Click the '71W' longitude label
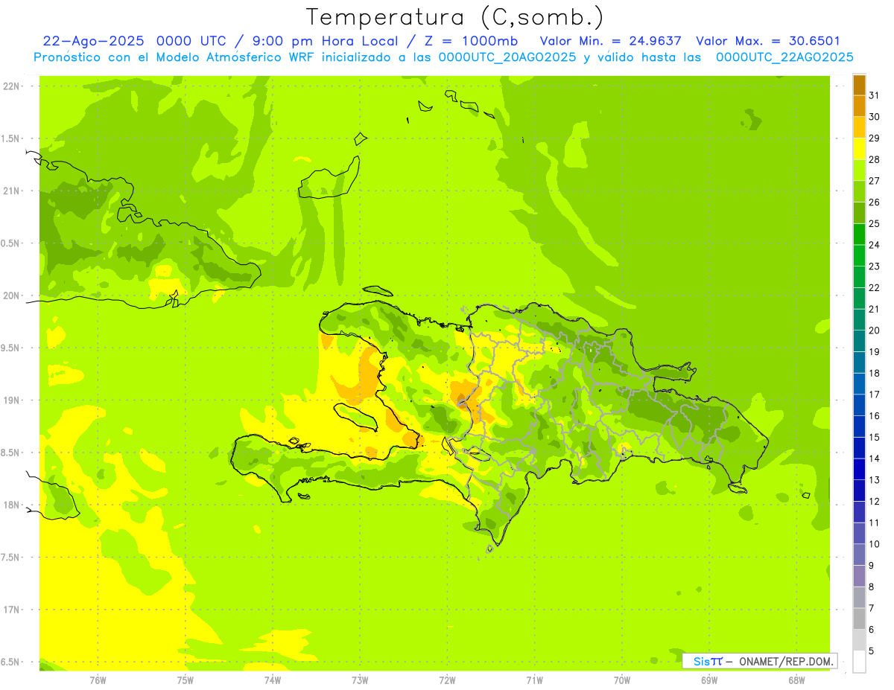This screenshot has height=690, width=894. 534,680
